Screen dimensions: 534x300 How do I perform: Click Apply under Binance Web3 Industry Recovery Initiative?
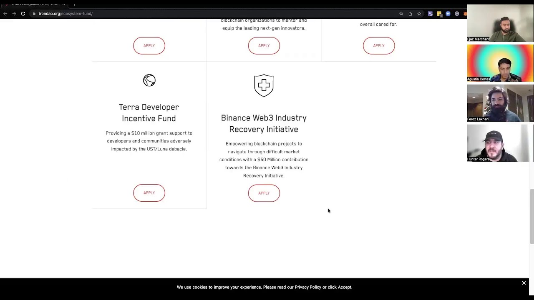[264, 193]
